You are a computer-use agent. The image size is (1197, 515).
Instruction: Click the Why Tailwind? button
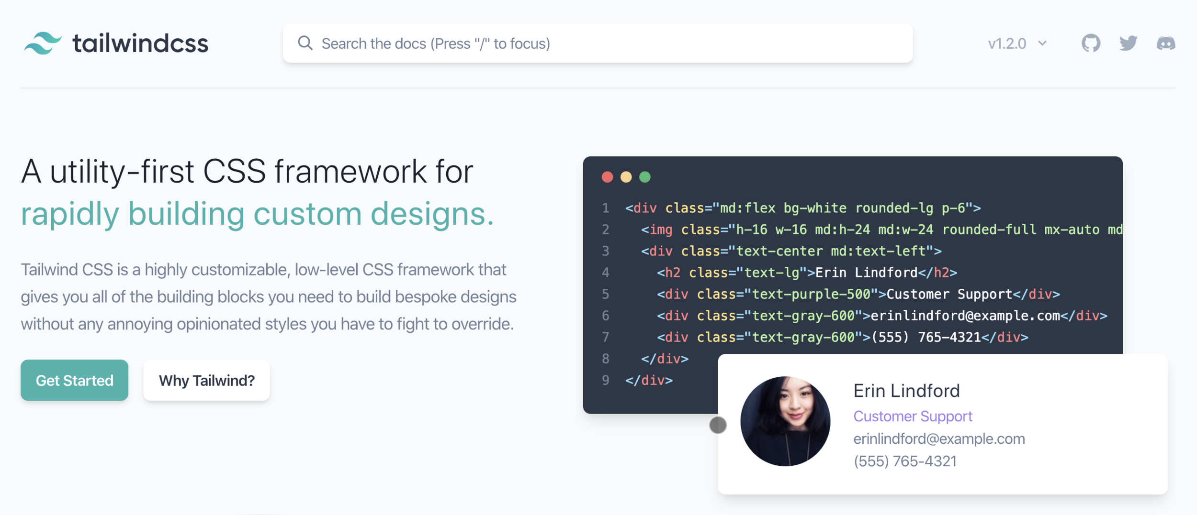coord(206,380)
